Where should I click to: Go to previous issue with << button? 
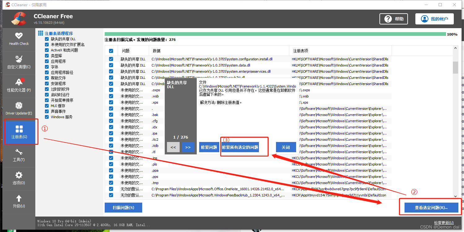(x=173, y=147)
